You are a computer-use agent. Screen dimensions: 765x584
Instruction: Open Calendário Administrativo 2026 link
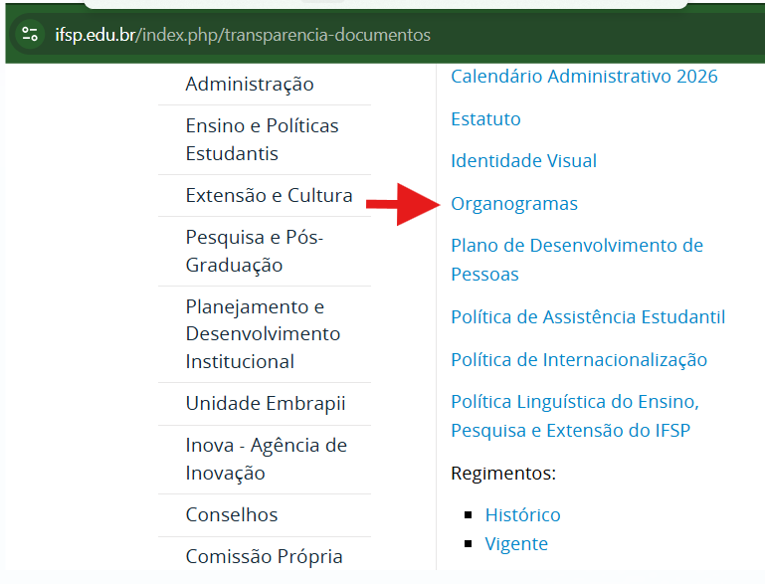584,77
